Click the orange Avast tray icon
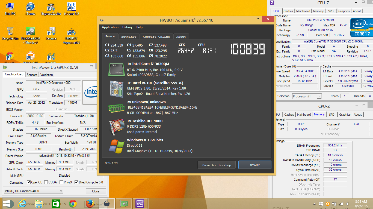Viewport: 373px width, 209px height. pyautogui.click(x=328, y=204)
